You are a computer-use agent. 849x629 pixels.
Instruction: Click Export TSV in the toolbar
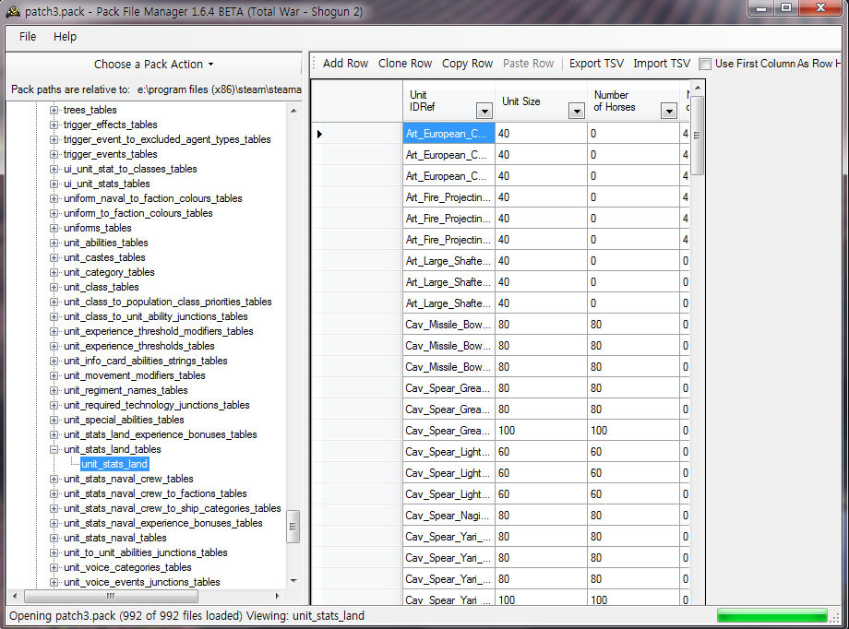coord(596,64)
